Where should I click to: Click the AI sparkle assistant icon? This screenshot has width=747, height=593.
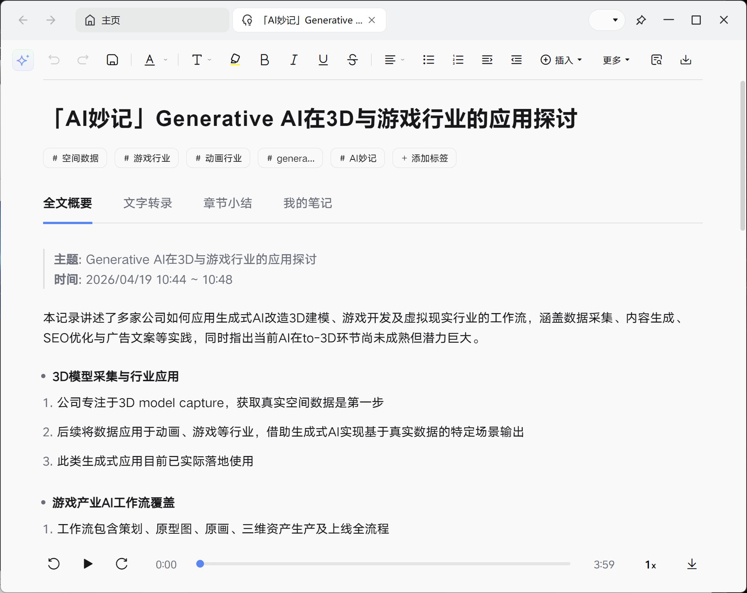[x=23, y=60]
